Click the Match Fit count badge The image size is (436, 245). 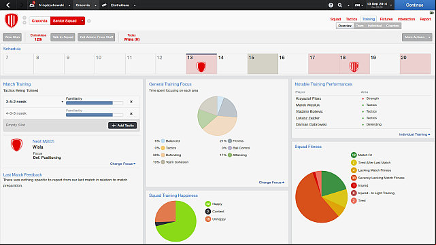pos(354,155)
